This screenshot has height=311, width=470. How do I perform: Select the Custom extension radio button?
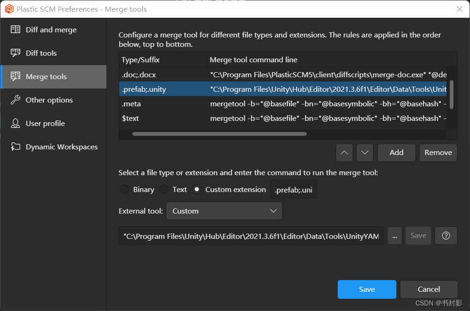point(197,189)
